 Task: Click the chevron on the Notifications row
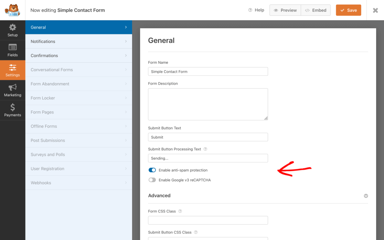tap(126, 41)
